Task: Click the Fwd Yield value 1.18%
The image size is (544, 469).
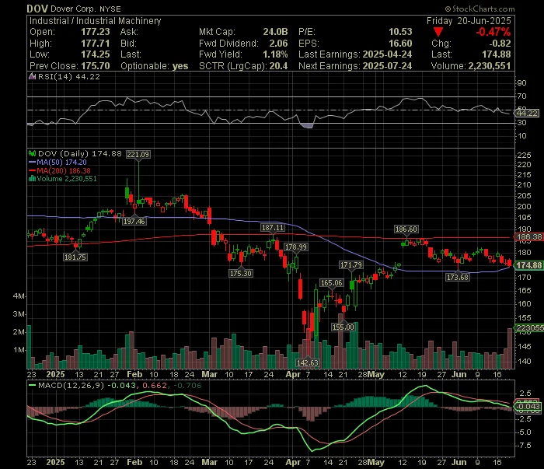Action: click(x=275, y=54)
